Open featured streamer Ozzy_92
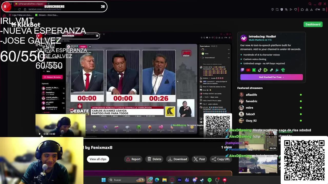The height and width of the screenshot is (184, 328). tap(251, 121)
